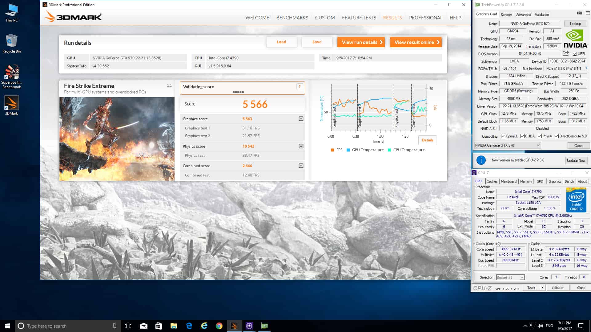Viewport: 591px width, 332px height.
Task: Click 3DMark desktop shortcut icon
Action: pyautogui.click(x=11, y=103)
